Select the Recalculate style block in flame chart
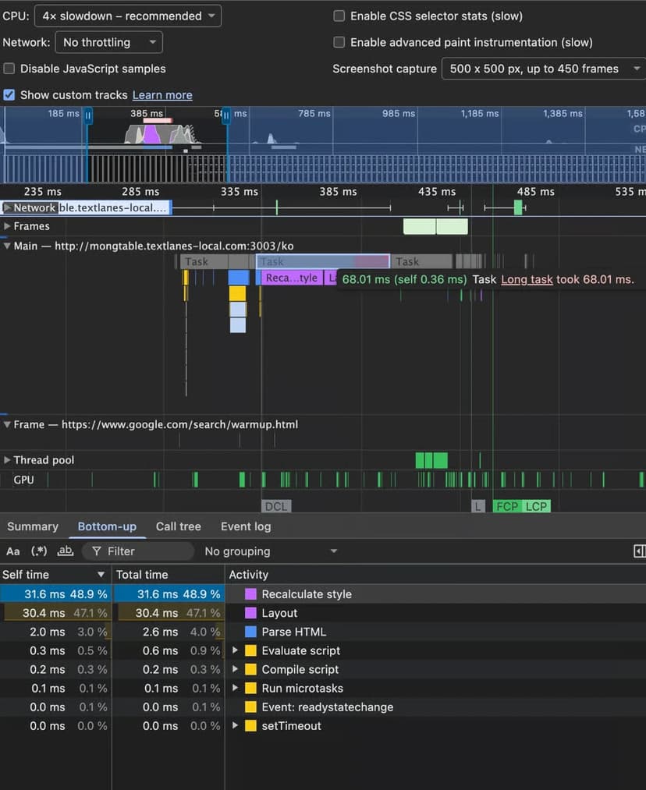 tap(291, 278)
